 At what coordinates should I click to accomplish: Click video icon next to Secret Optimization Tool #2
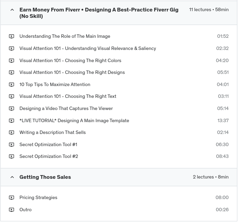(x=12, y=157)
